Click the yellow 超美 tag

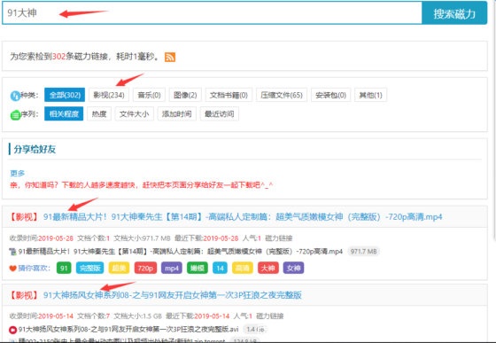point(119,269)
